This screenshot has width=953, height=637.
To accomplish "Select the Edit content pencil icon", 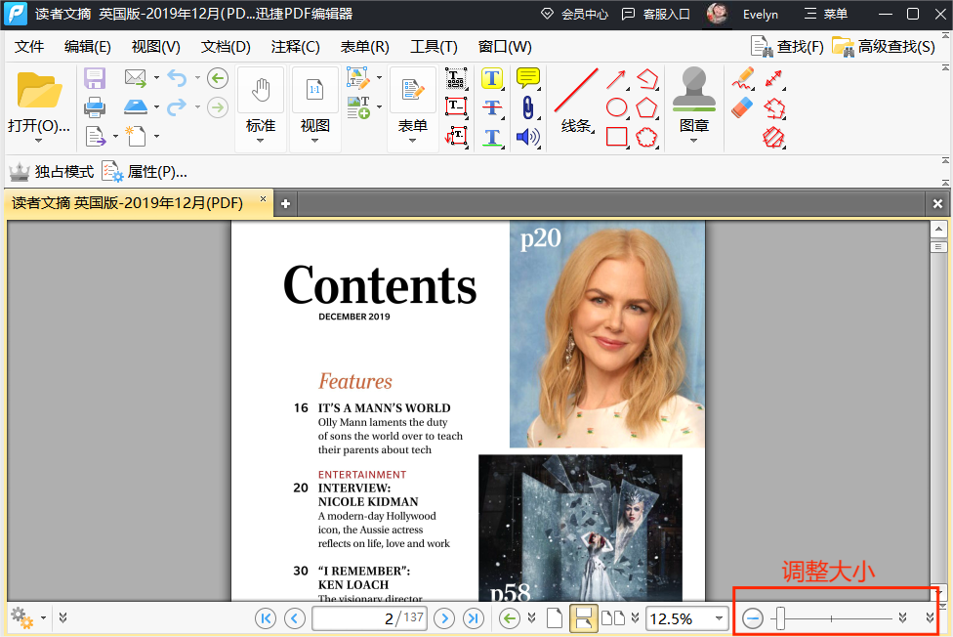I will click(x=358, y=78).
